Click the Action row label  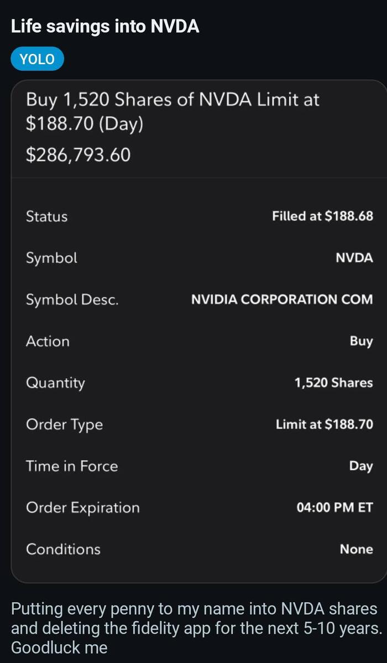click(48, 341)
